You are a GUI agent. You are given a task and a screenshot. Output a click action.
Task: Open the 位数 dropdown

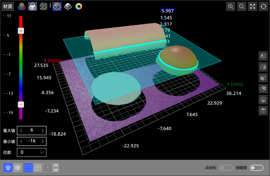click(x=32, y=152)
